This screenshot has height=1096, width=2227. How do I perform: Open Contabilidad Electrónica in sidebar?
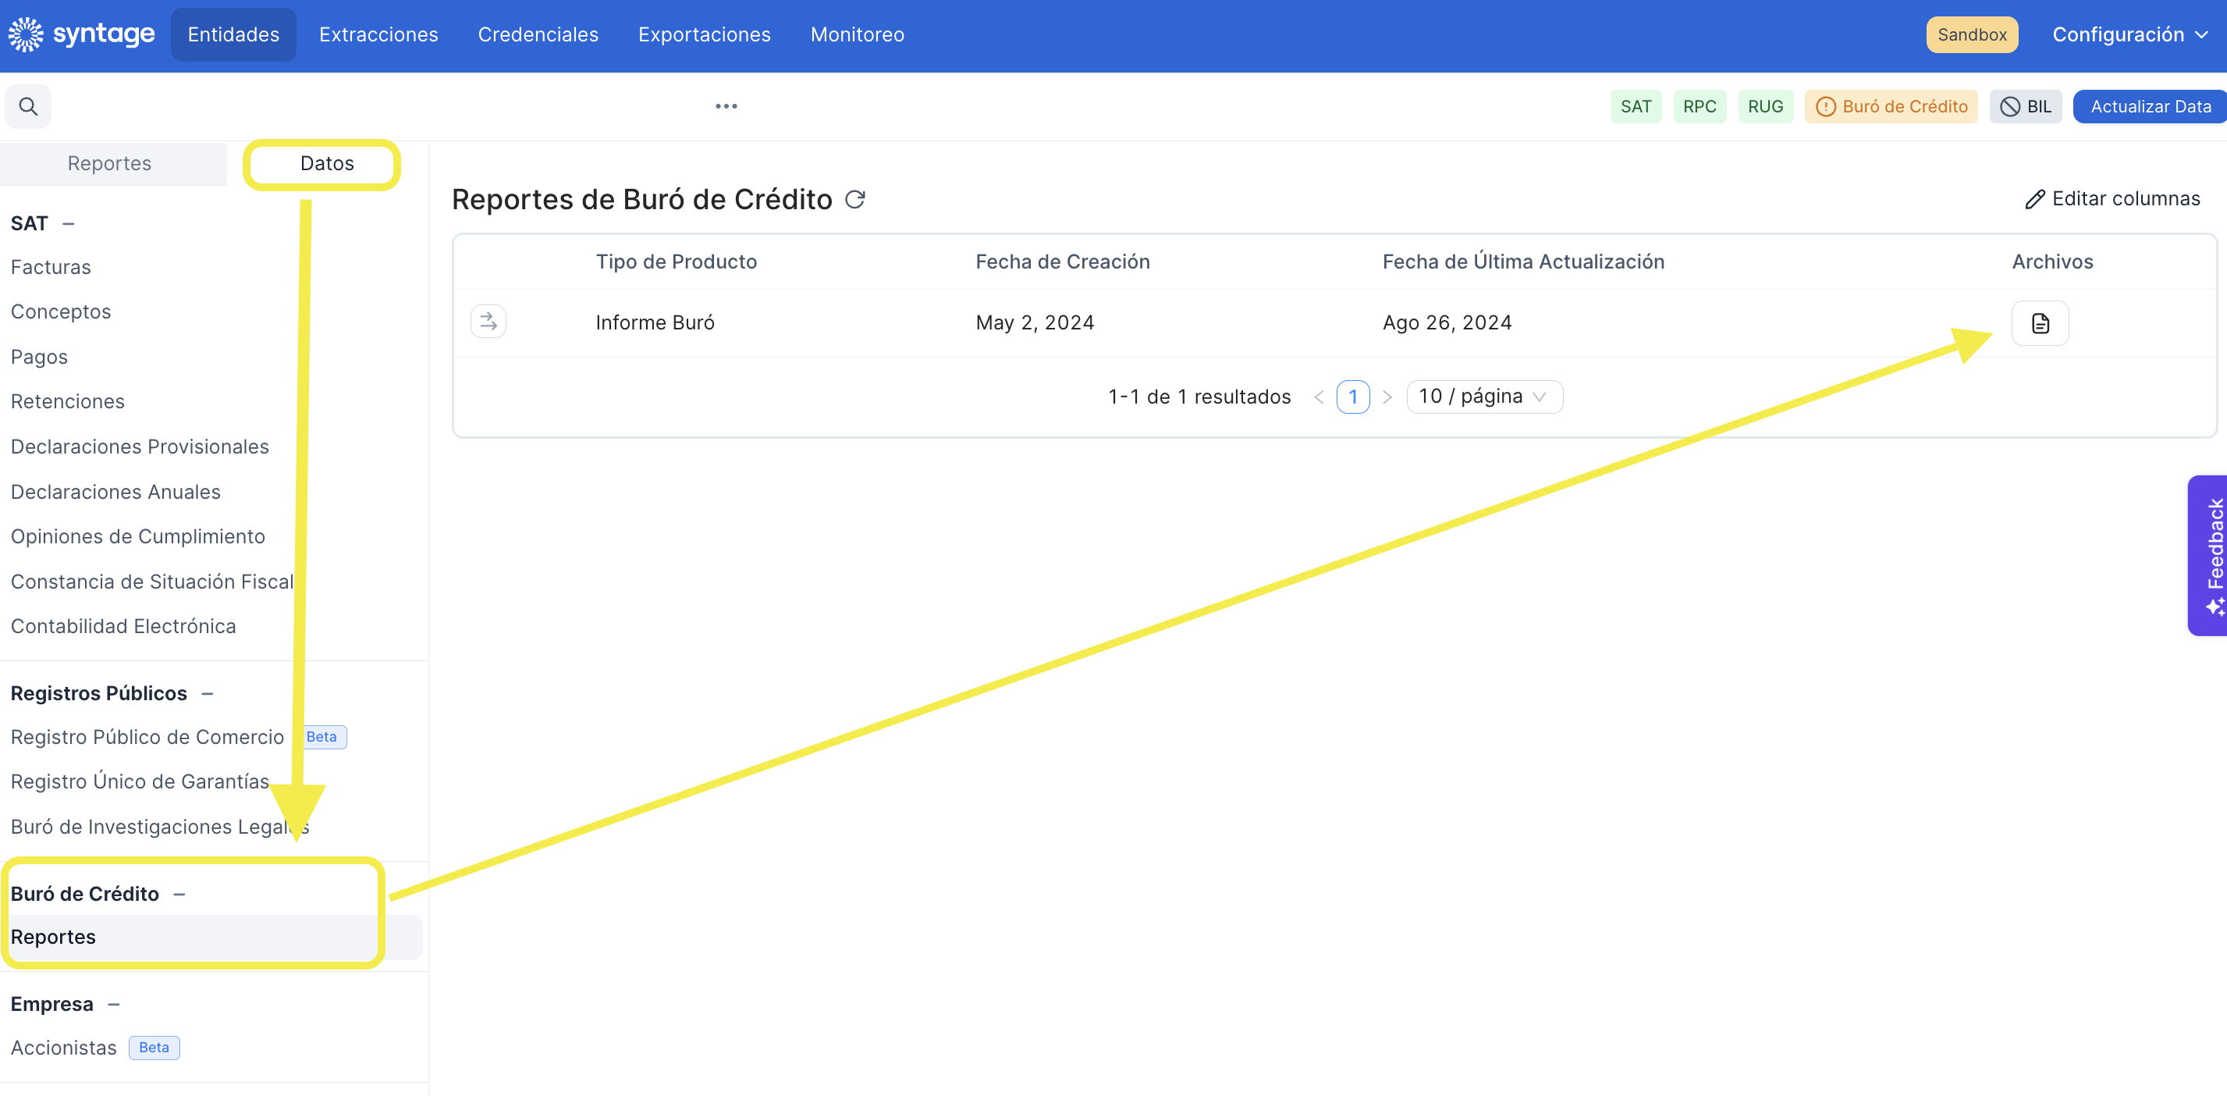[123, 626]
